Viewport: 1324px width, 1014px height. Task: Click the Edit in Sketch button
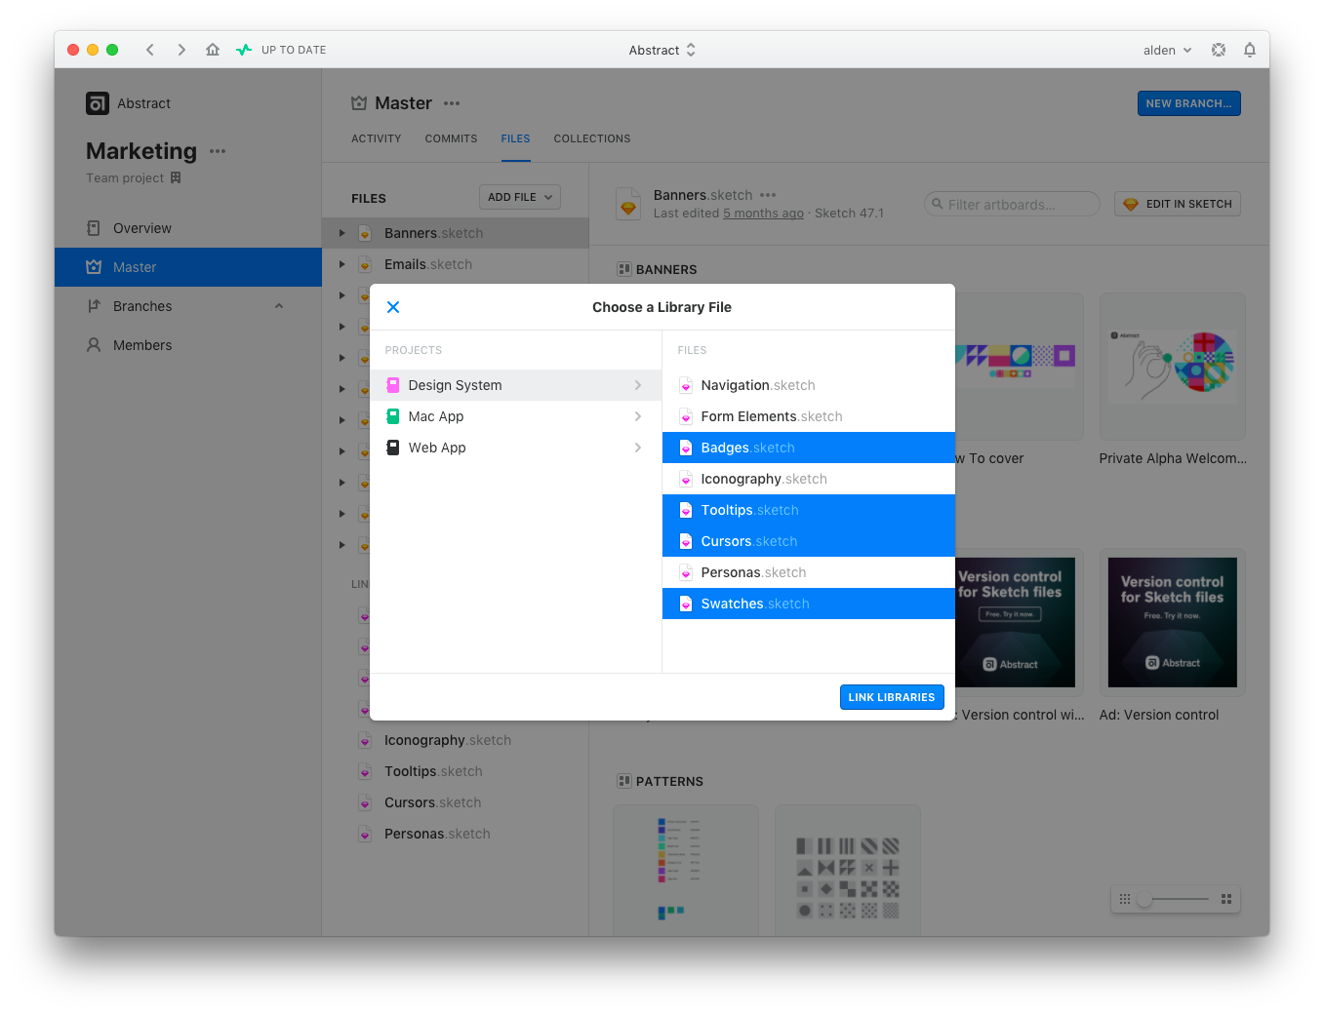1178,204
